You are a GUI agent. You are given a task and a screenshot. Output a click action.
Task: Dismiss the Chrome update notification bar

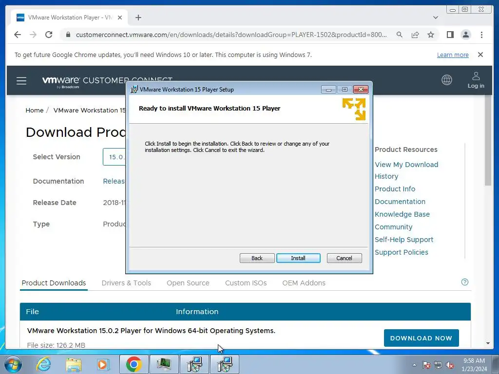click(480, 55)
